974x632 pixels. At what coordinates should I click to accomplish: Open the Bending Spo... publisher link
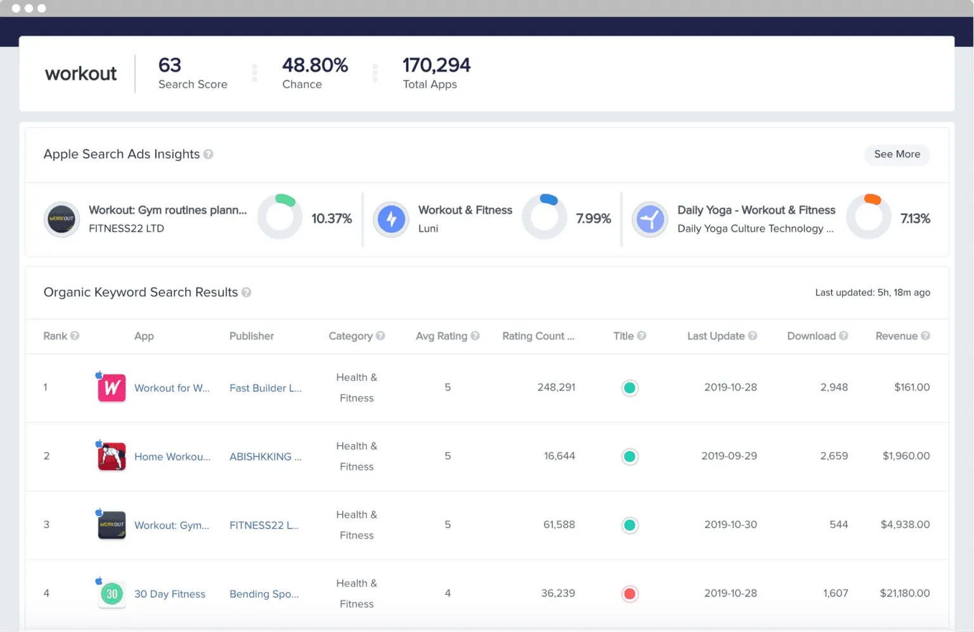(x=264, y=594)
